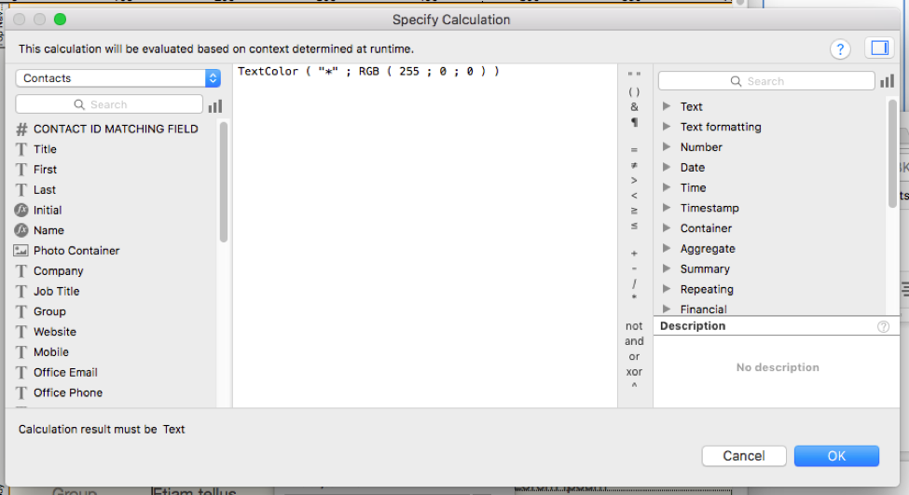
Task: Select the Job Title field
Action: point(56,291)
